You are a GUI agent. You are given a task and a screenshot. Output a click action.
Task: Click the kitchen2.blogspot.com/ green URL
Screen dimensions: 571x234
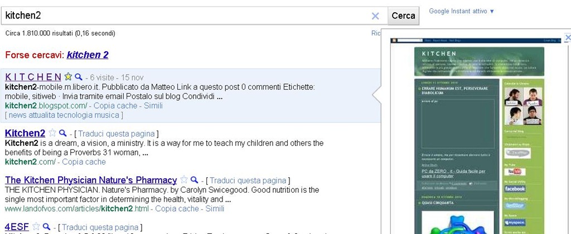coord(46,106)
